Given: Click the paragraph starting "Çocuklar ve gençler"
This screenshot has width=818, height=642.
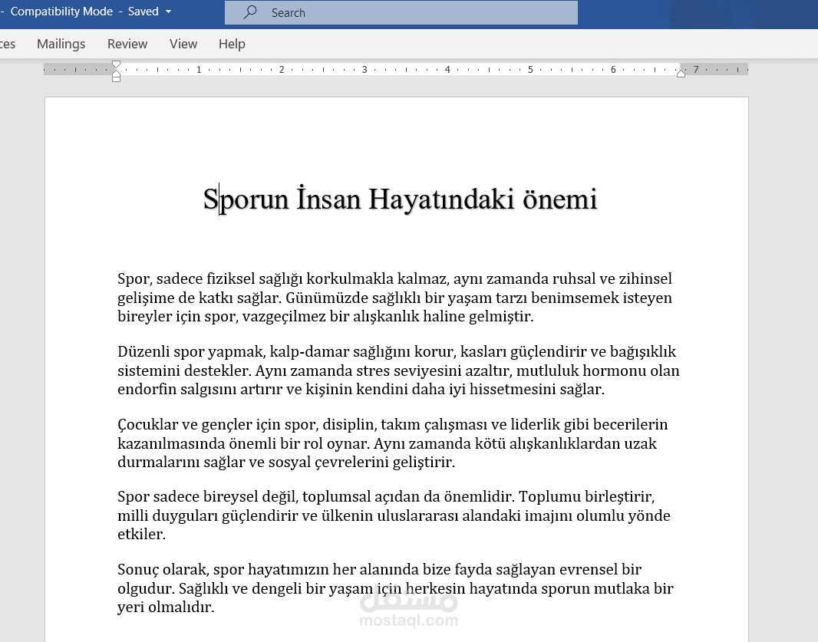Looking at the screenshot, I should click(393, 443).
